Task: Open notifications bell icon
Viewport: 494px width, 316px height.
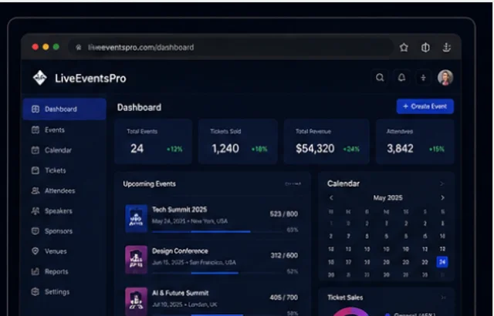Action: pyautogui.click(x=401, y=78)
